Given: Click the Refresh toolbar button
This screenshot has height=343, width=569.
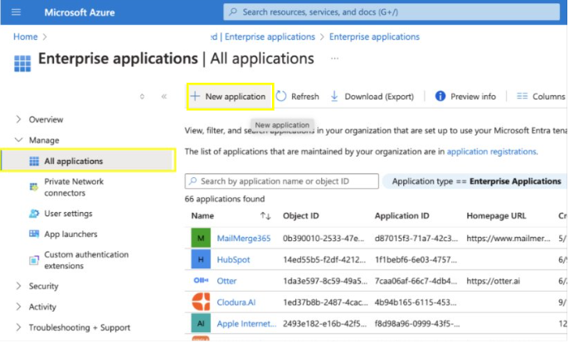Looking at the screenshot, I should [x=297, y=97].
